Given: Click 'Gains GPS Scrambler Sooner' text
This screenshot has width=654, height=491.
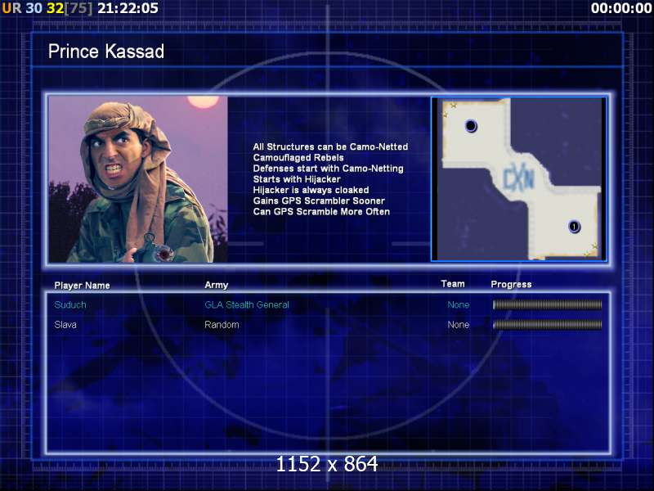Looking at the screenshot, I should coord(319,200).
